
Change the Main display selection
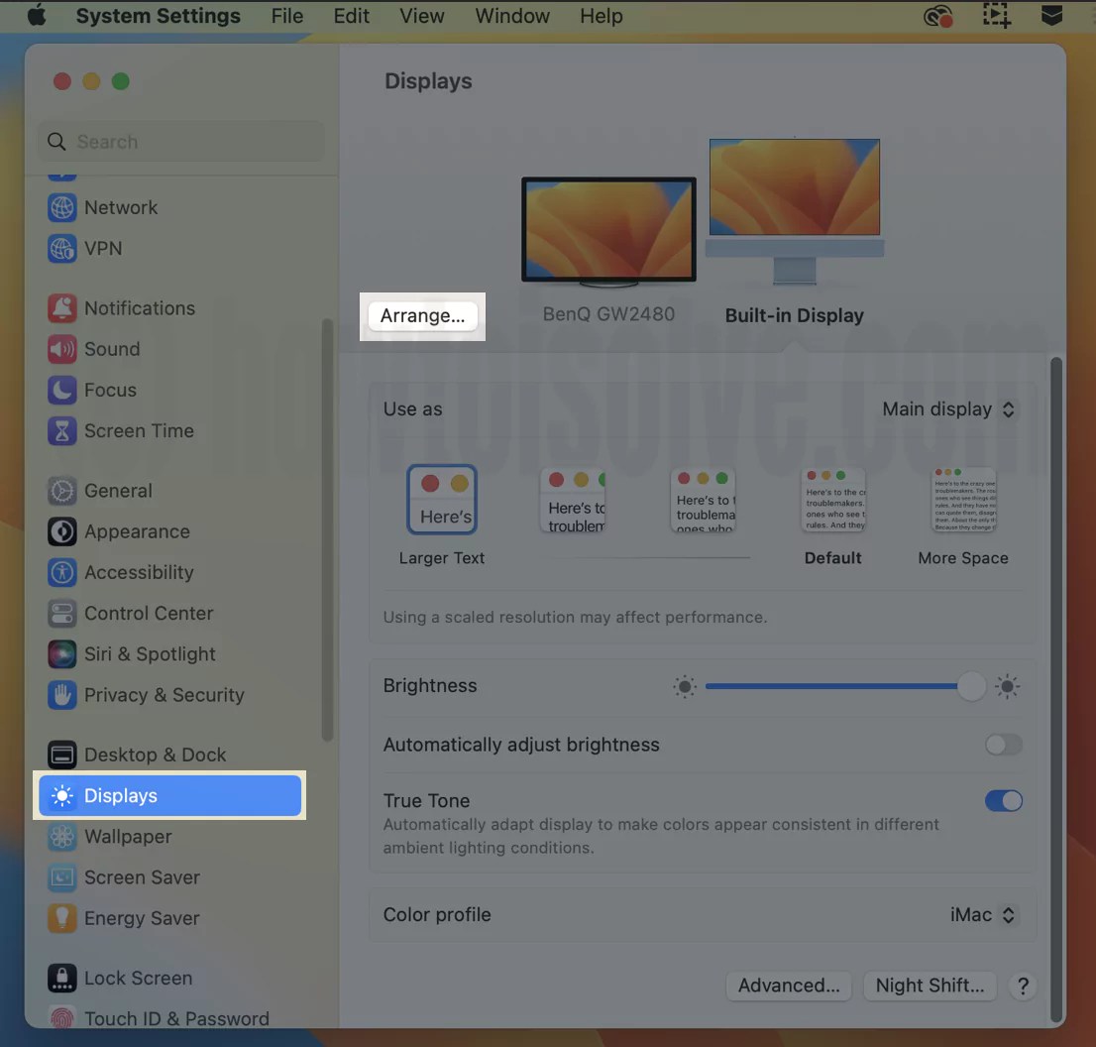coord(948,408)
